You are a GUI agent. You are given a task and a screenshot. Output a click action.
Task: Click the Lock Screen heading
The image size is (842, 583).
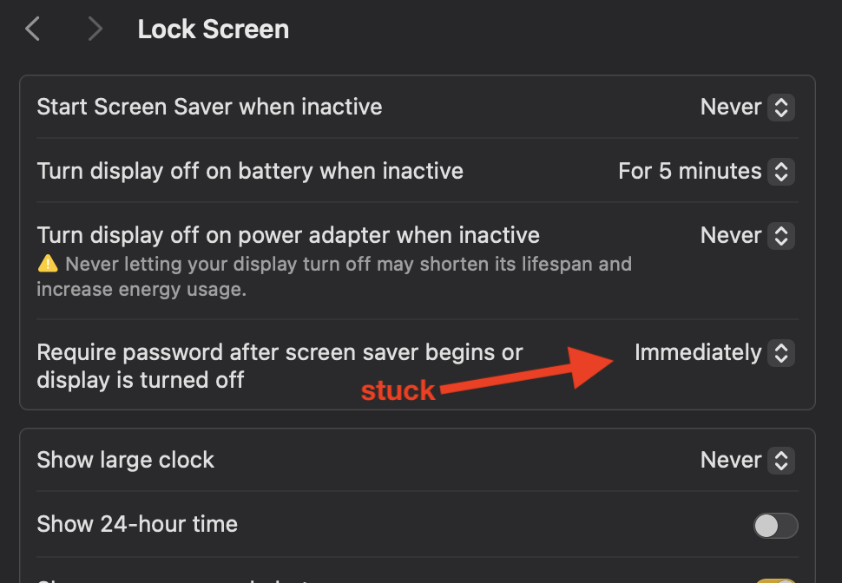coord(213,29)
